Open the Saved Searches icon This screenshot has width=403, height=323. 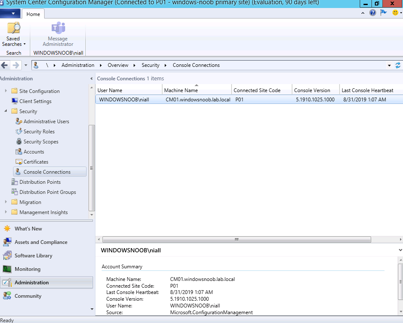coord(13,28)
